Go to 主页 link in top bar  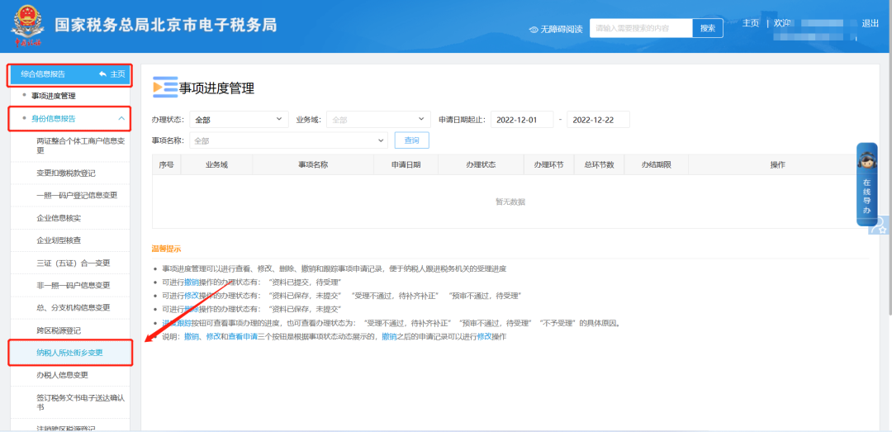pyautogui.click(x=750, y=23)
